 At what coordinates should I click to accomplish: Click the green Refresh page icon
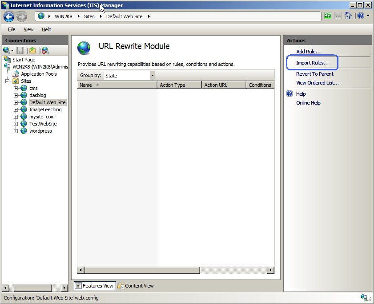click(x=328, y=16)
